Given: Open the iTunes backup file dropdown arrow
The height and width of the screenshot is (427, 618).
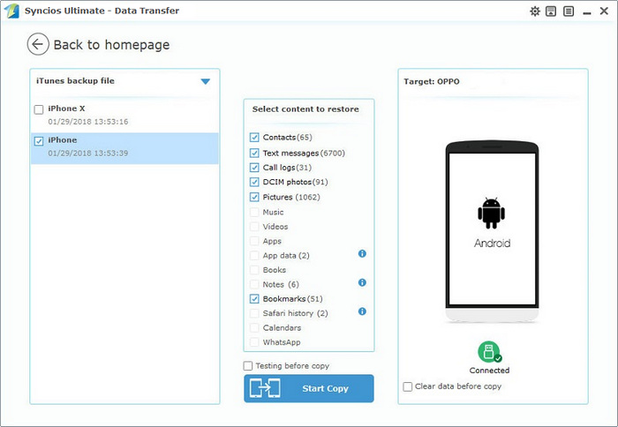Looking at the screenshot, I should point(206,81).
